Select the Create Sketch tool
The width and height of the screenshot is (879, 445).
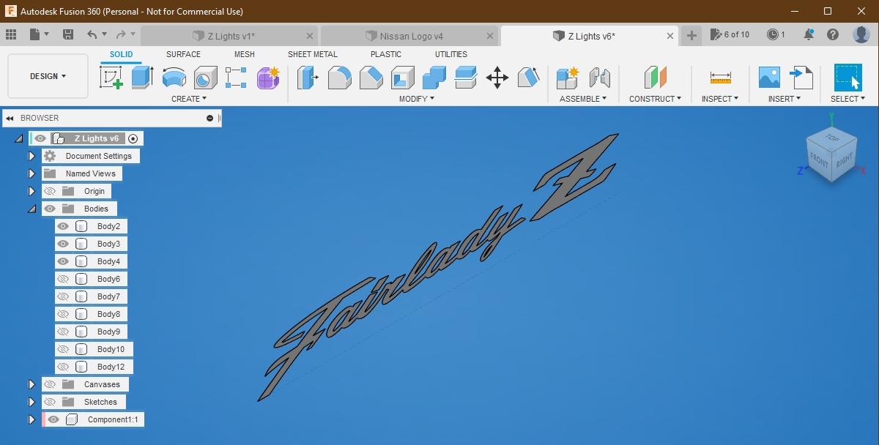111,77
